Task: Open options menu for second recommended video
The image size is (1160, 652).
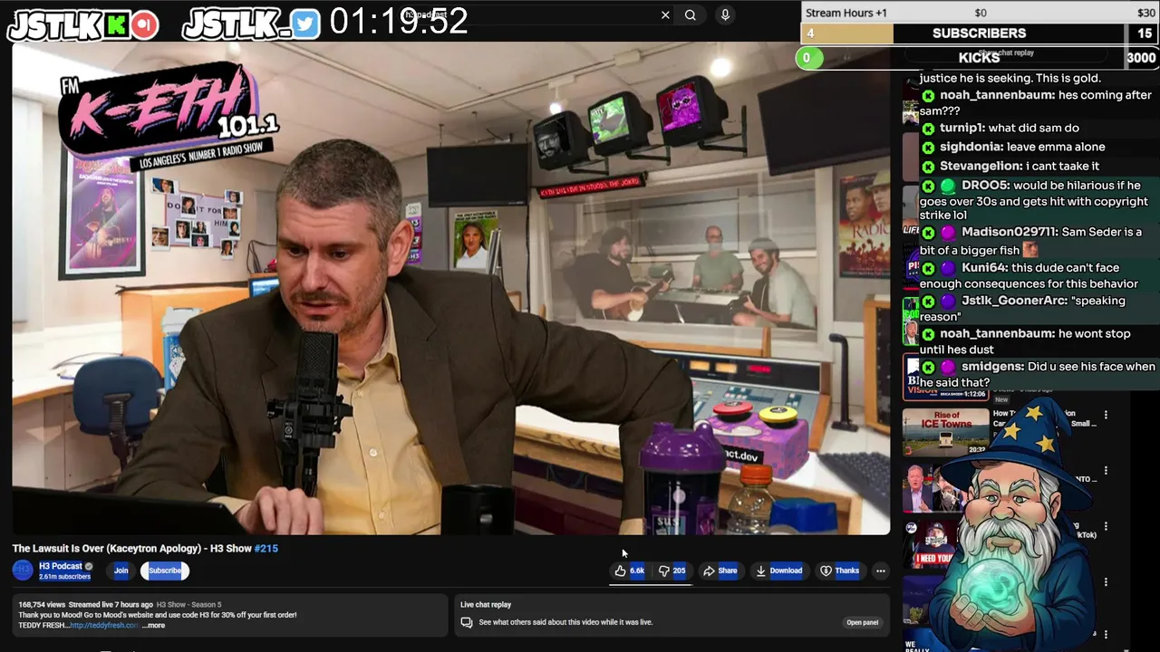Action: (1106, 472)
